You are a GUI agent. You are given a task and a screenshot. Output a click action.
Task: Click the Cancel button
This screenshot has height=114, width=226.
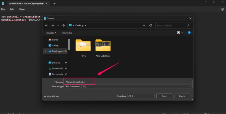(x=182, y=96)
